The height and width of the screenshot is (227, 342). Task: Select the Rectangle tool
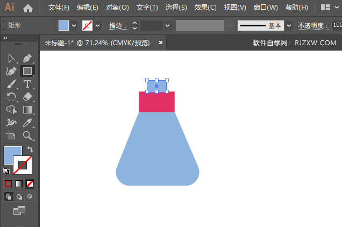click(27, 71)
